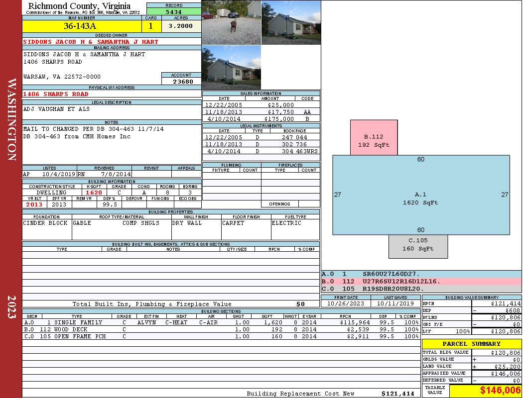
Task: Click the yellow Parcel Summary header
Action: [471, 344]
